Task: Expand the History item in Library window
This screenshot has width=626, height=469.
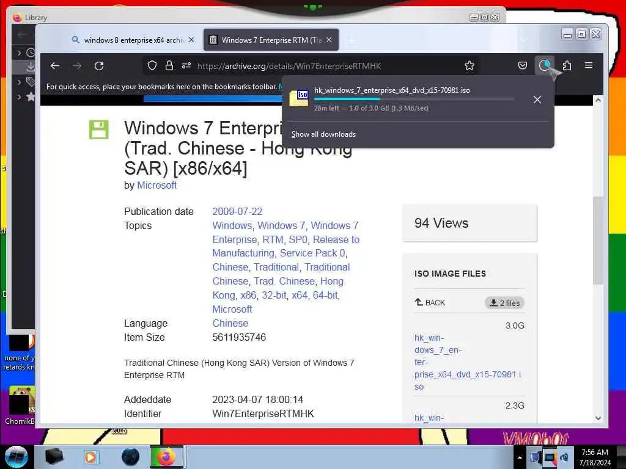Action: pyautogui.click(x=19, y=53)
